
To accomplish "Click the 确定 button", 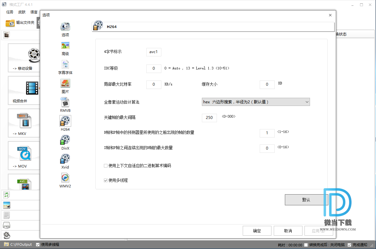I will 257,231.
